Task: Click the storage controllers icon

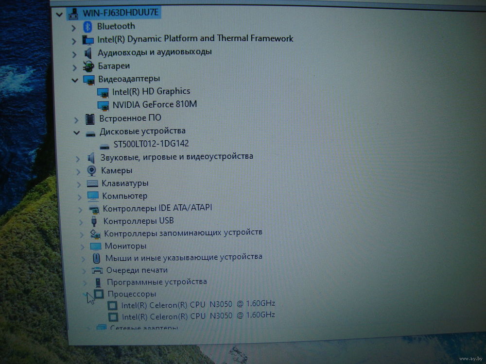Action: tap(95, 234)
